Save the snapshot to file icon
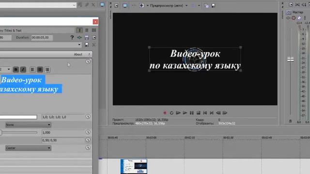The image size is (310, 174). [x=213, y=6]
